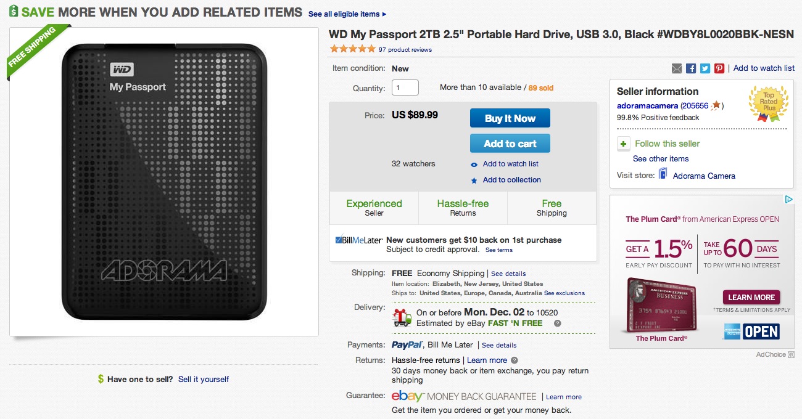Expand See all eligible items arrow
Screen dimensions: 802x419
point(384,14)
